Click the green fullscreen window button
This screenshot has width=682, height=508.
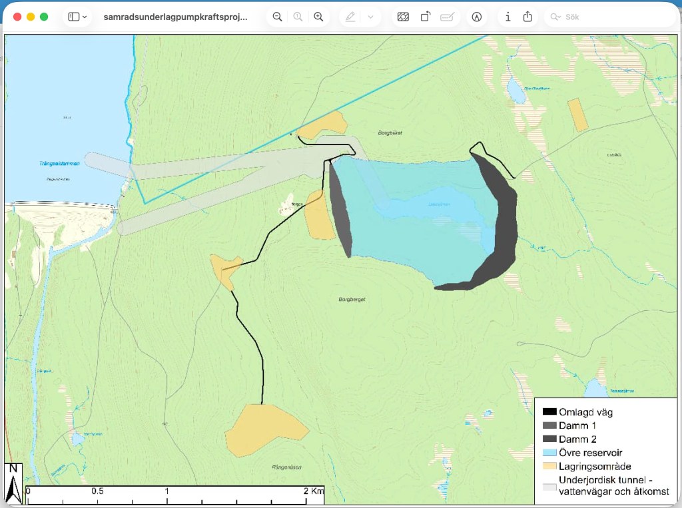pyautogui.click(x=44, y=17)
